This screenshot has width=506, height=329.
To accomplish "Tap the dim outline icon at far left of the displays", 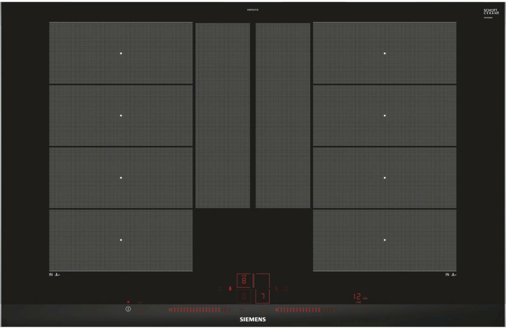I will (x=220, y=289).
